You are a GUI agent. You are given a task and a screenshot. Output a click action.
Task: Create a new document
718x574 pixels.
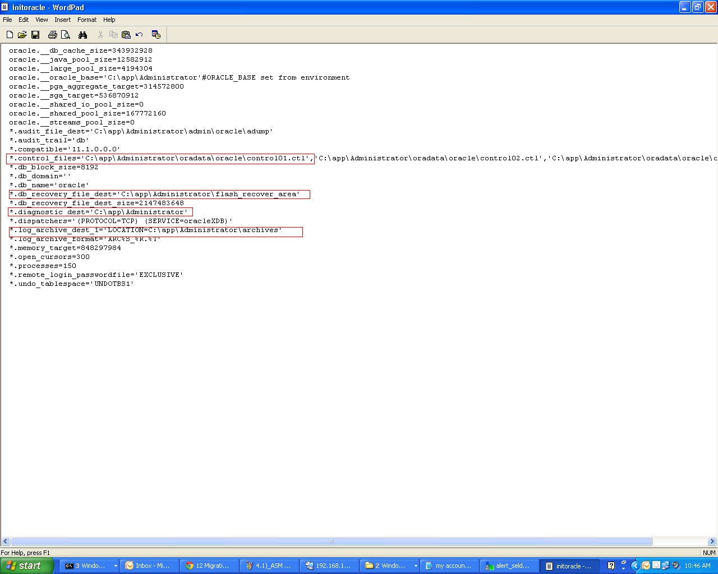pos(10,34)
